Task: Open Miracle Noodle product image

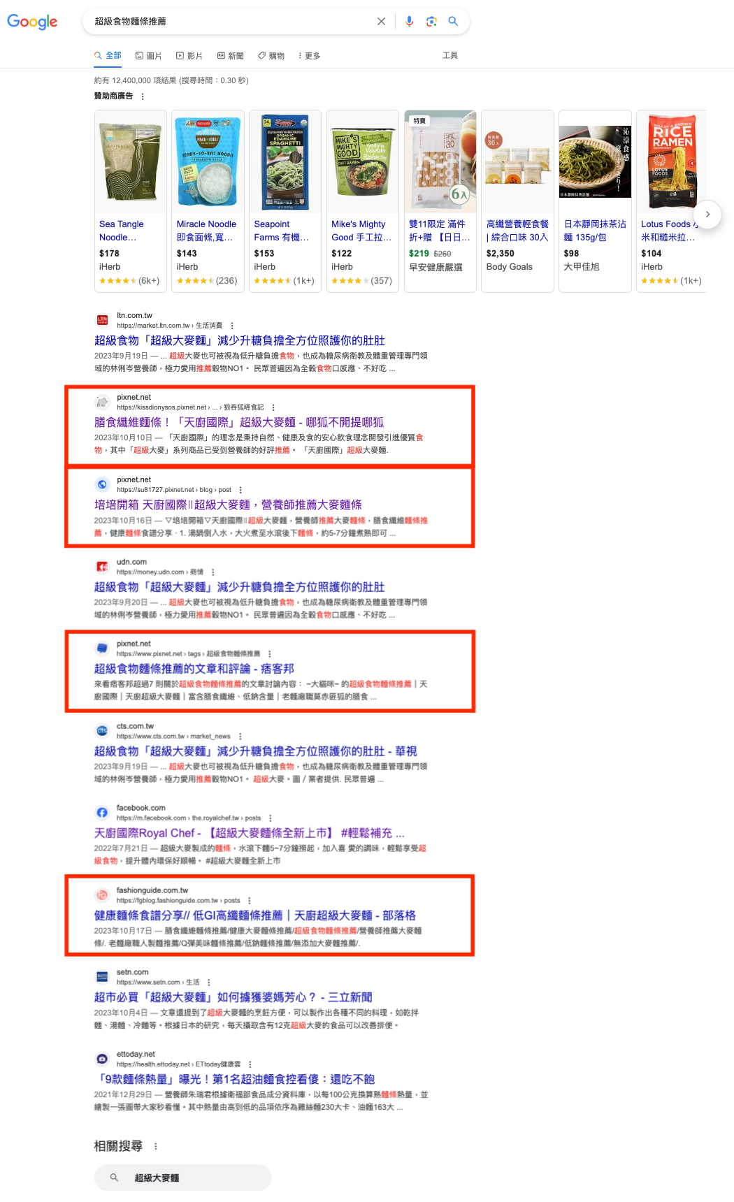Action: point(208,161)
